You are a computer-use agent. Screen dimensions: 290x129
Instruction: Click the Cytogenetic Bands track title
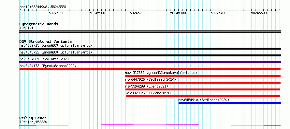[39, 24]
